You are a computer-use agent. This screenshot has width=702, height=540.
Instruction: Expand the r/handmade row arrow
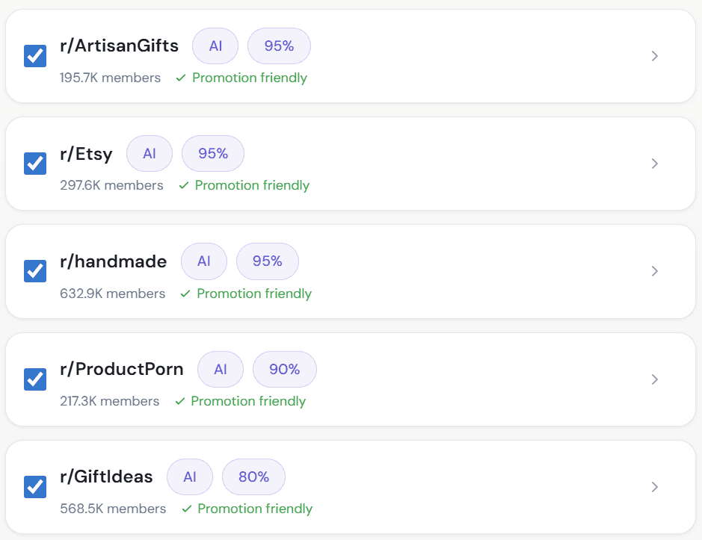(x=655, y=271)
